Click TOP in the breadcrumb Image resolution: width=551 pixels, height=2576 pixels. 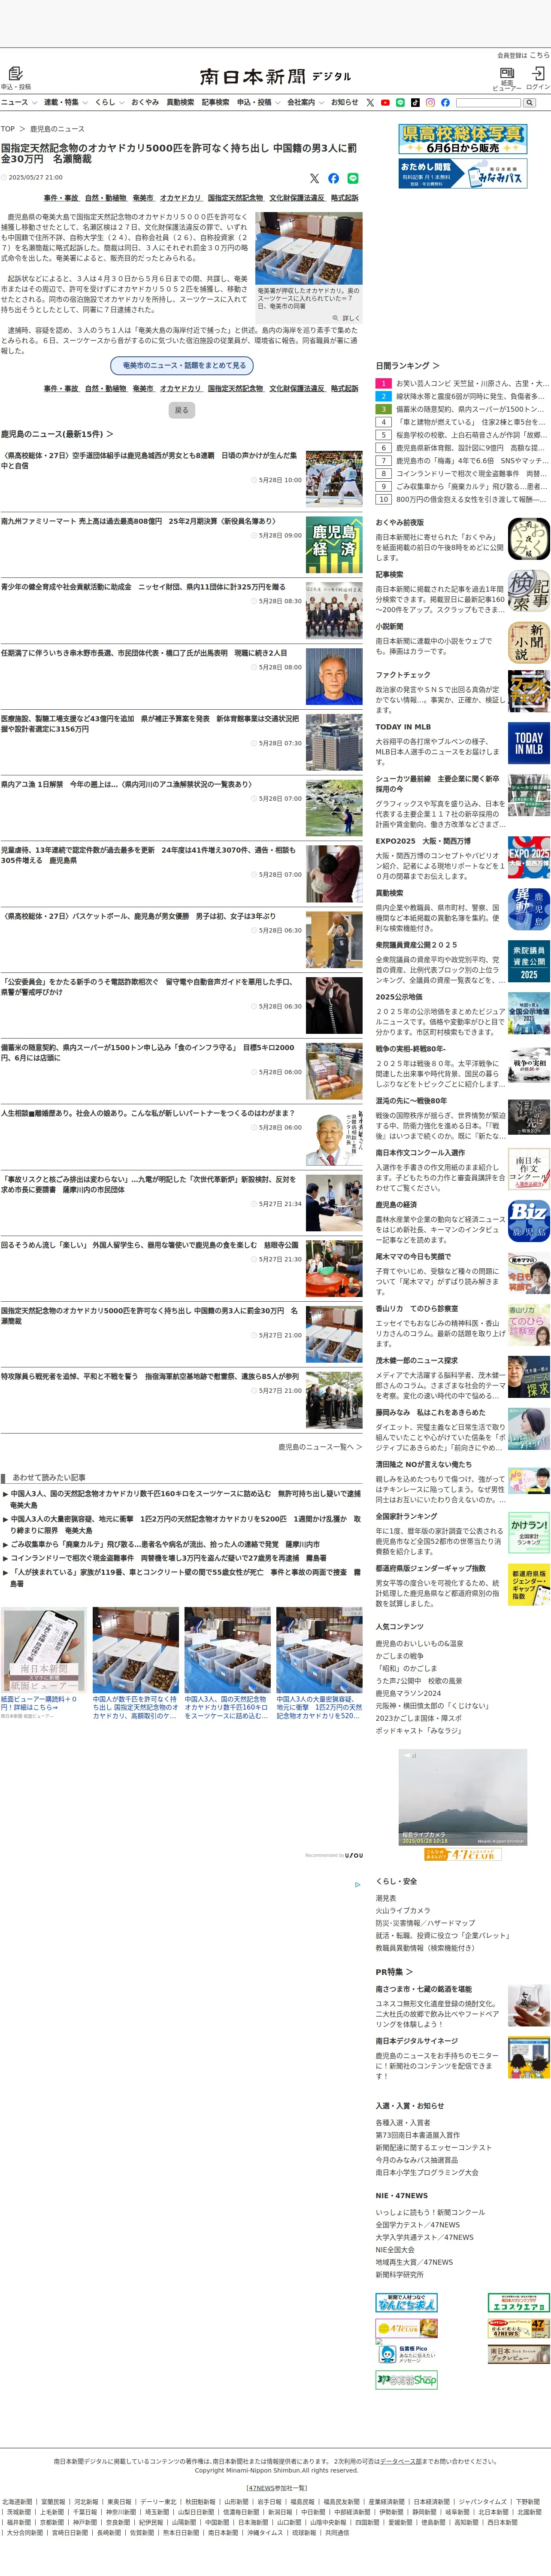pyautogui.click(x=8, y=129)
